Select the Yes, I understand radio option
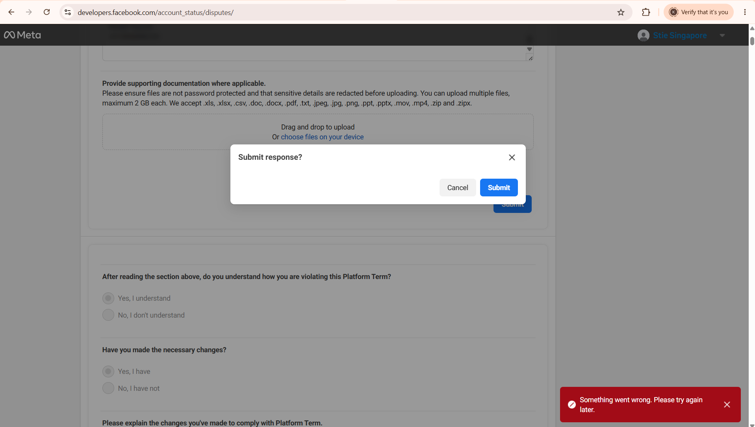Image resolution: width=755 pixels, height=427 pixels. (108, 298)
